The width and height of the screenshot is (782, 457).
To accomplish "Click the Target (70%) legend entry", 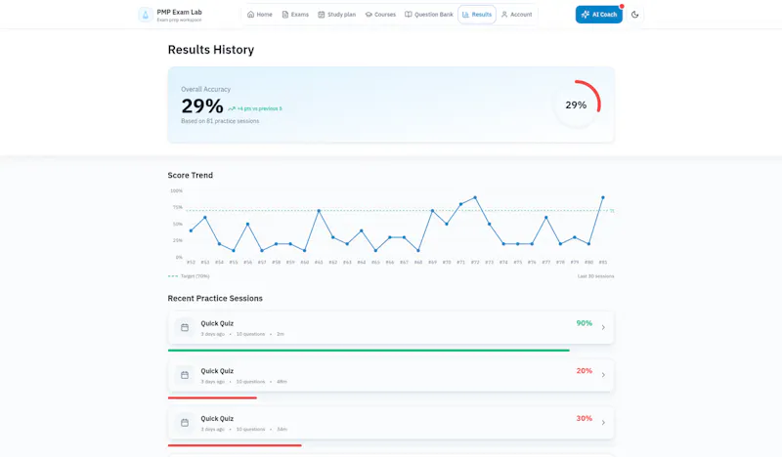I will click(189, 276).
